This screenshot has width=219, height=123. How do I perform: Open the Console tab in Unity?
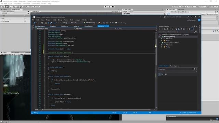16,52
